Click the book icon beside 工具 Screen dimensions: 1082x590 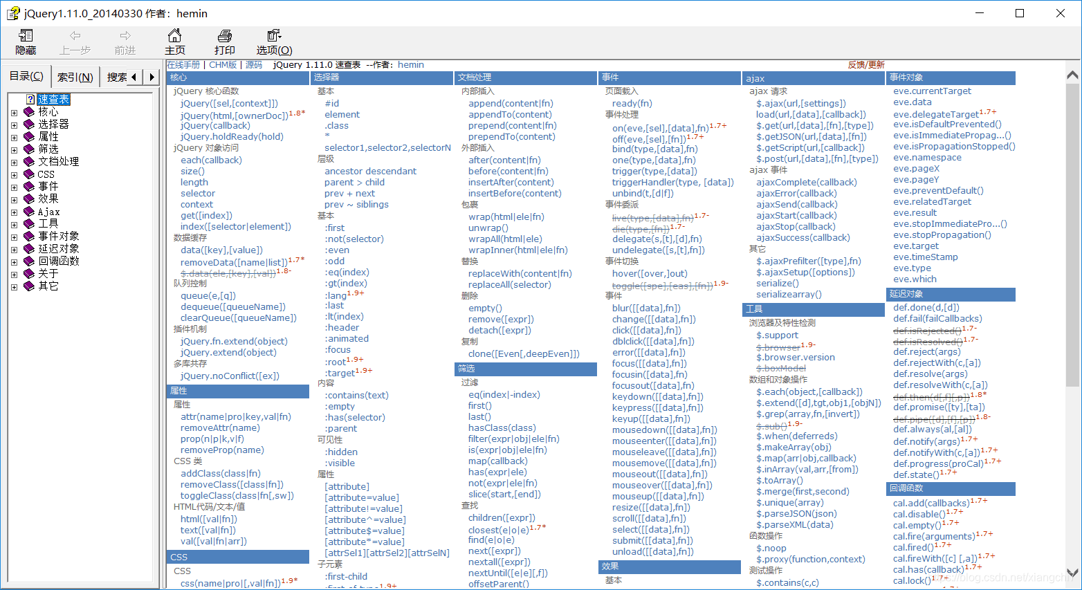29,224
